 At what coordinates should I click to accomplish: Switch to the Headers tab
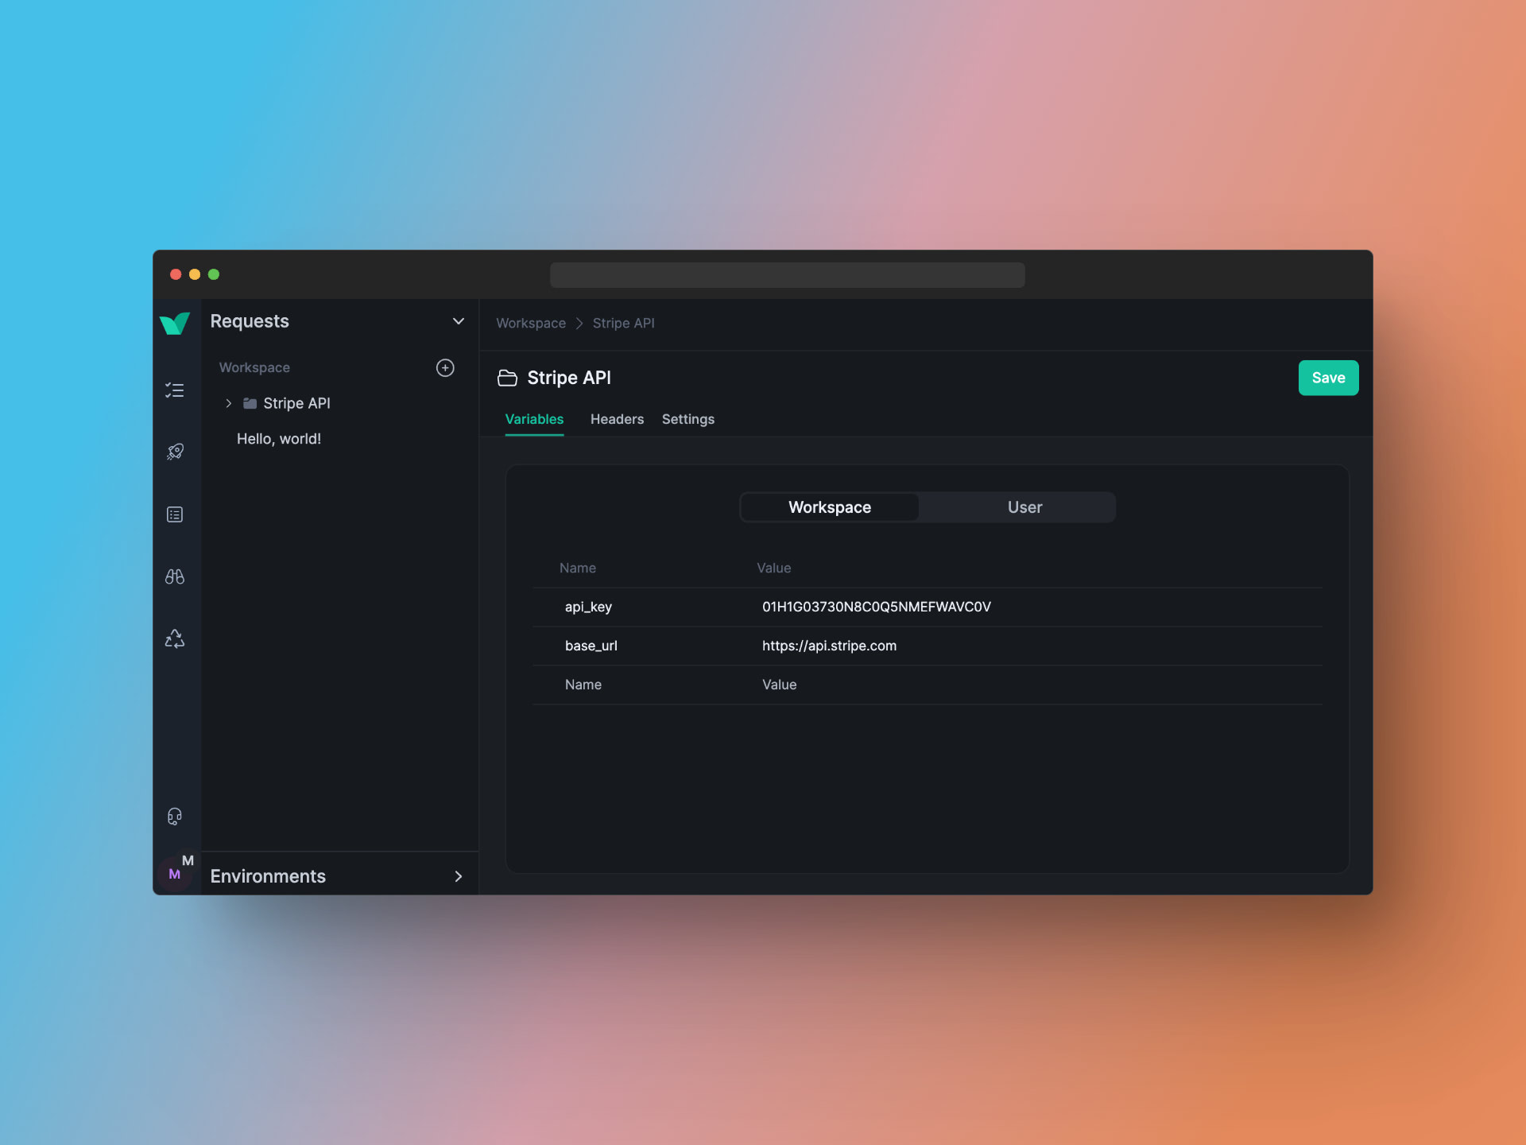(617, 419)
